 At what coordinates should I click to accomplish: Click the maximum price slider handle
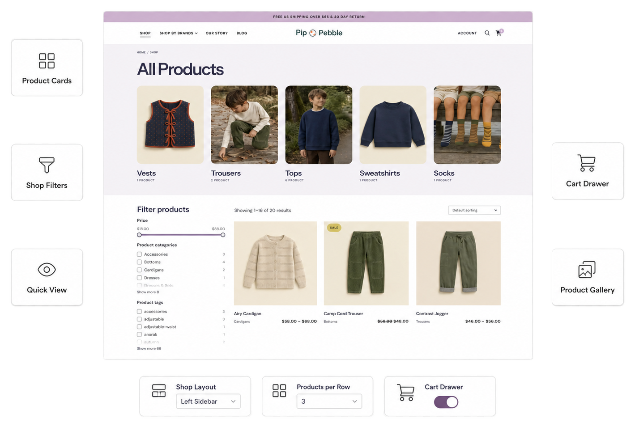coord(223,235)
